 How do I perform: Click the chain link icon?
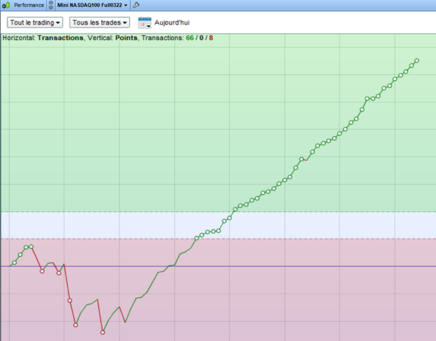51,5
